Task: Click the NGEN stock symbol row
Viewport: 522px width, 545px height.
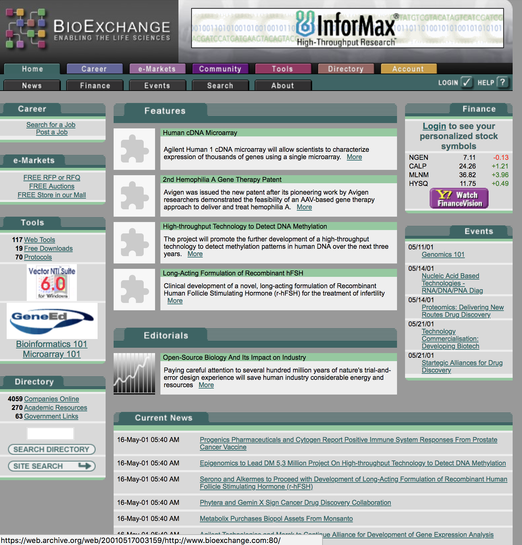Action: point(459,157)
